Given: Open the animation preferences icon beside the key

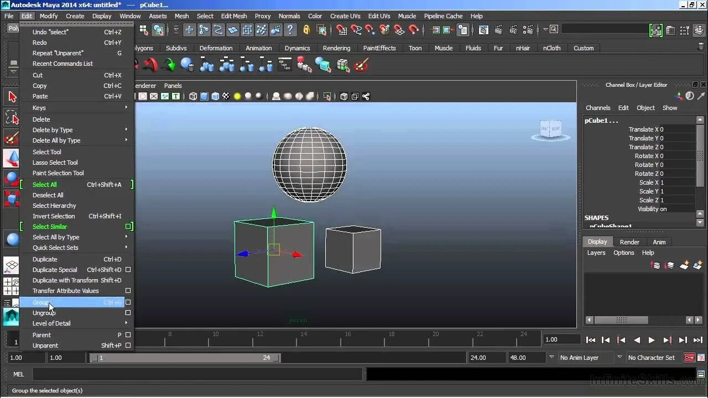Looking at the screenshot, I should click(701, 358).
